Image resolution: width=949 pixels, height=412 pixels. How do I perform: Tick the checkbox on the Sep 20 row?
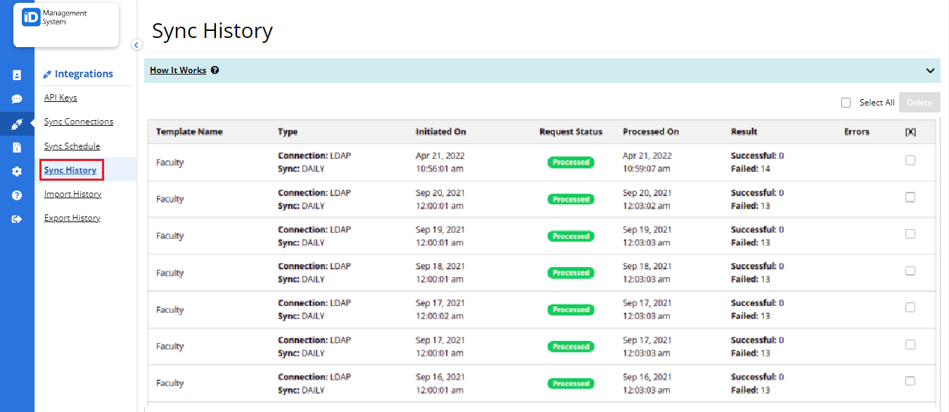(x=910, y=197)
